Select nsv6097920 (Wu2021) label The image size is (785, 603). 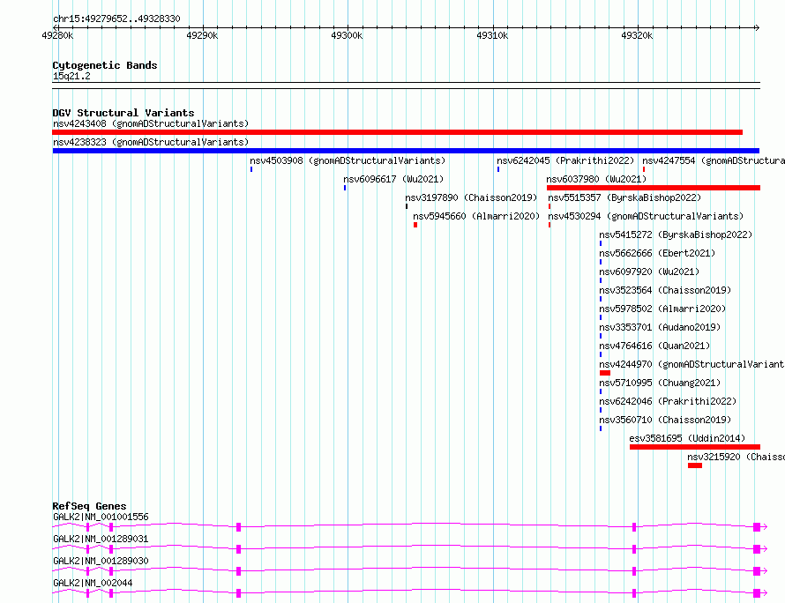click(649, 272)
